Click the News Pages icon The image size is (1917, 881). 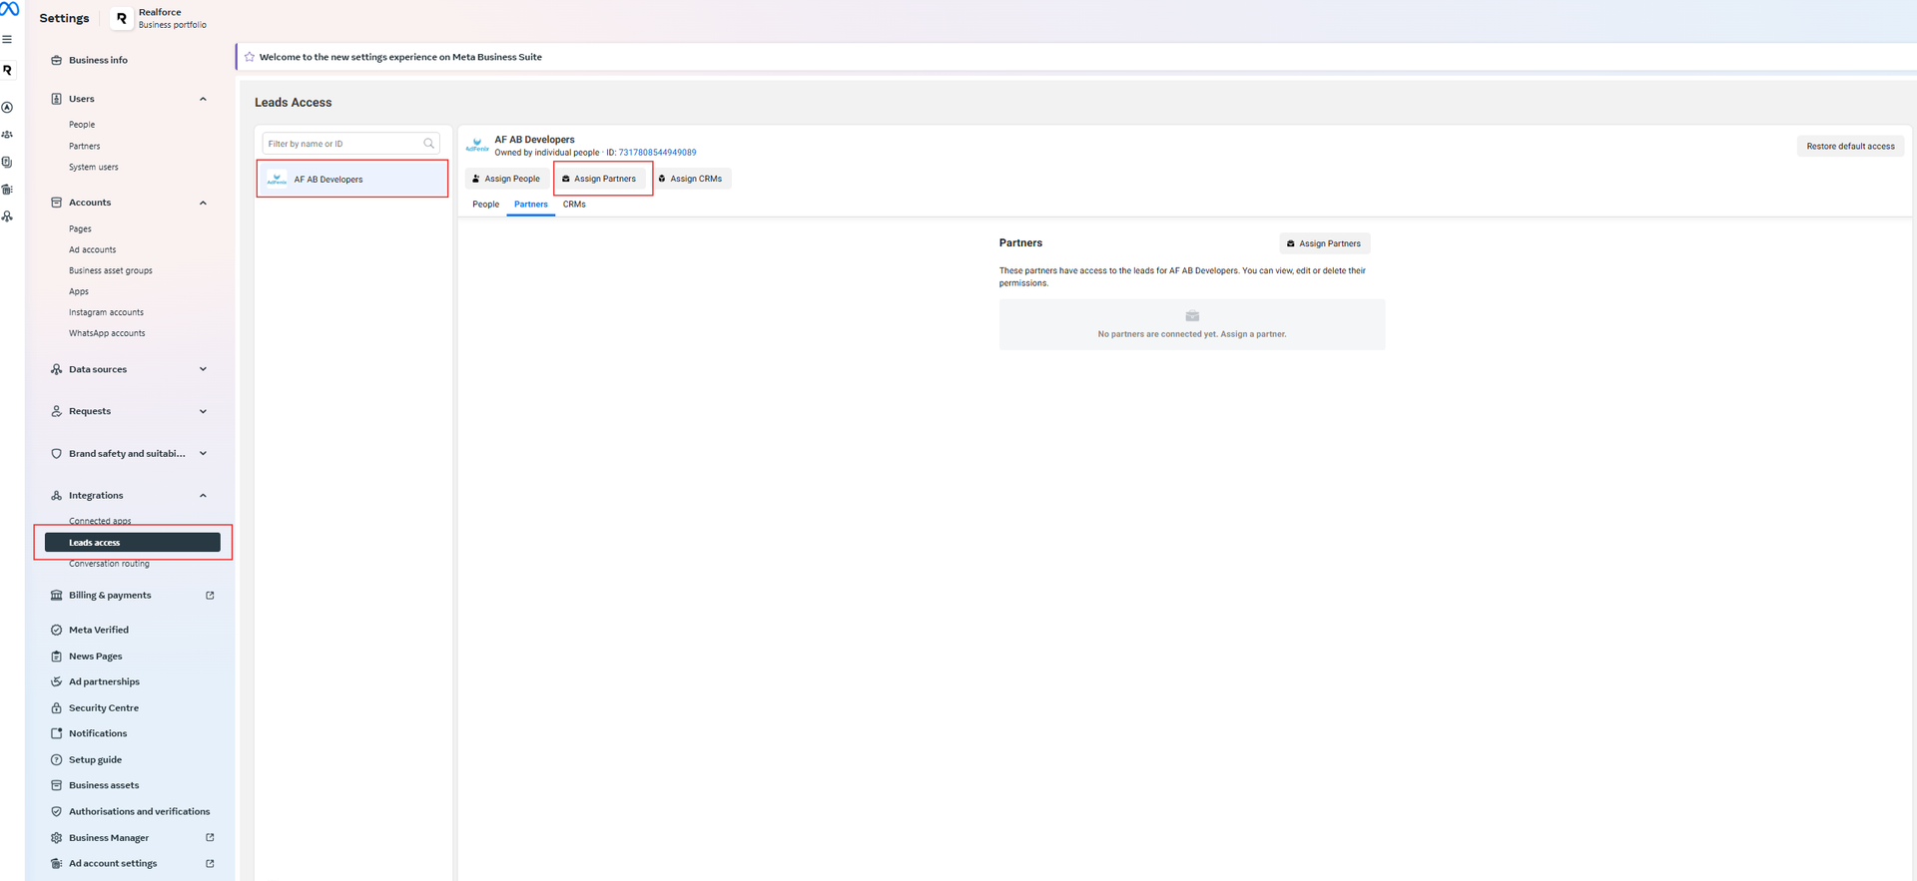pos(56,656)
